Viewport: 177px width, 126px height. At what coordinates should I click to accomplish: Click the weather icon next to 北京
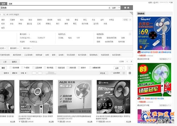154,2
